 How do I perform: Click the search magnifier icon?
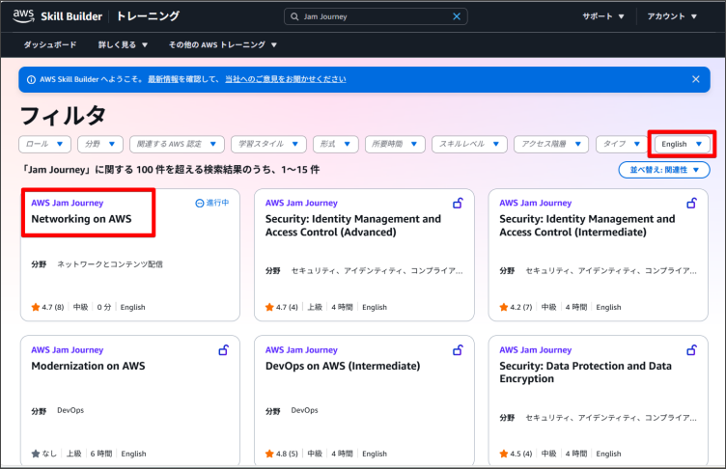(x=294, y=16)
